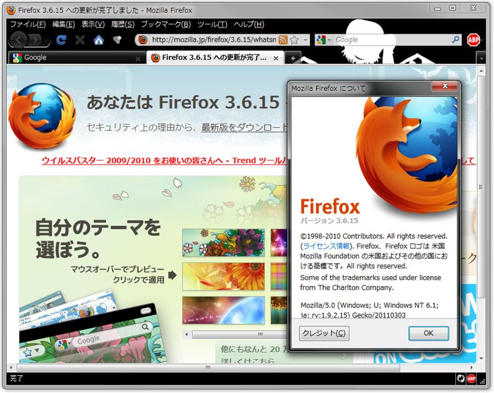Run search with the magnifier icon
494x393 pixels.
point(455,40)
